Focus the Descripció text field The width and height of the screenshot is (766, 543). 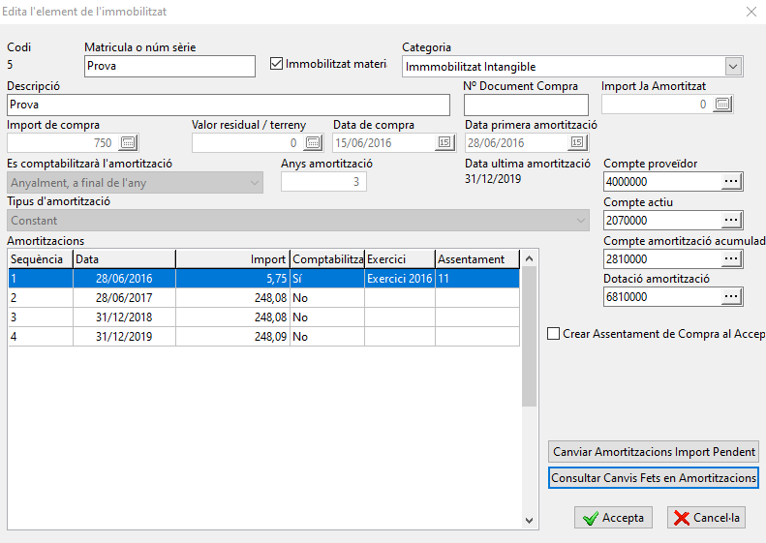[229, 105]
